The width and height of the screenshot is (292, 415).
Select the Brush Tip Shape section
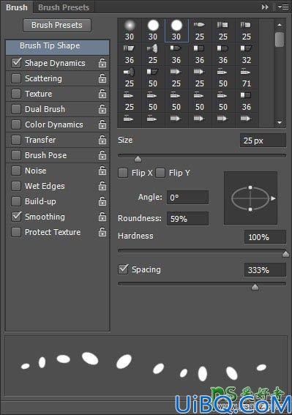pos(57,47)
